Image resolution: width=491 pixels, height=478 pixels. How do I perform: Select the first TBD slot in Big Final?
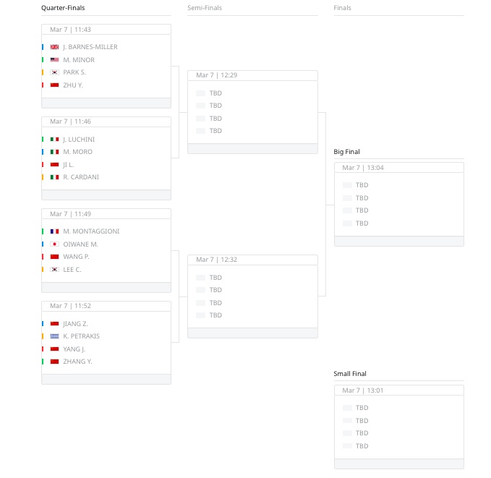point(362,185)
